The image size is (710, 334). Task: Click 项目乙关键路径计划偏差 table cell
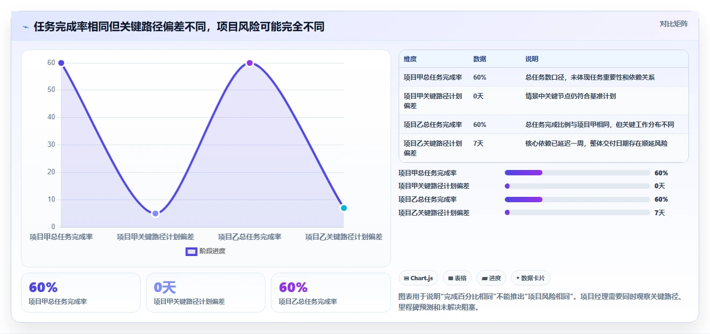point(433,148)
